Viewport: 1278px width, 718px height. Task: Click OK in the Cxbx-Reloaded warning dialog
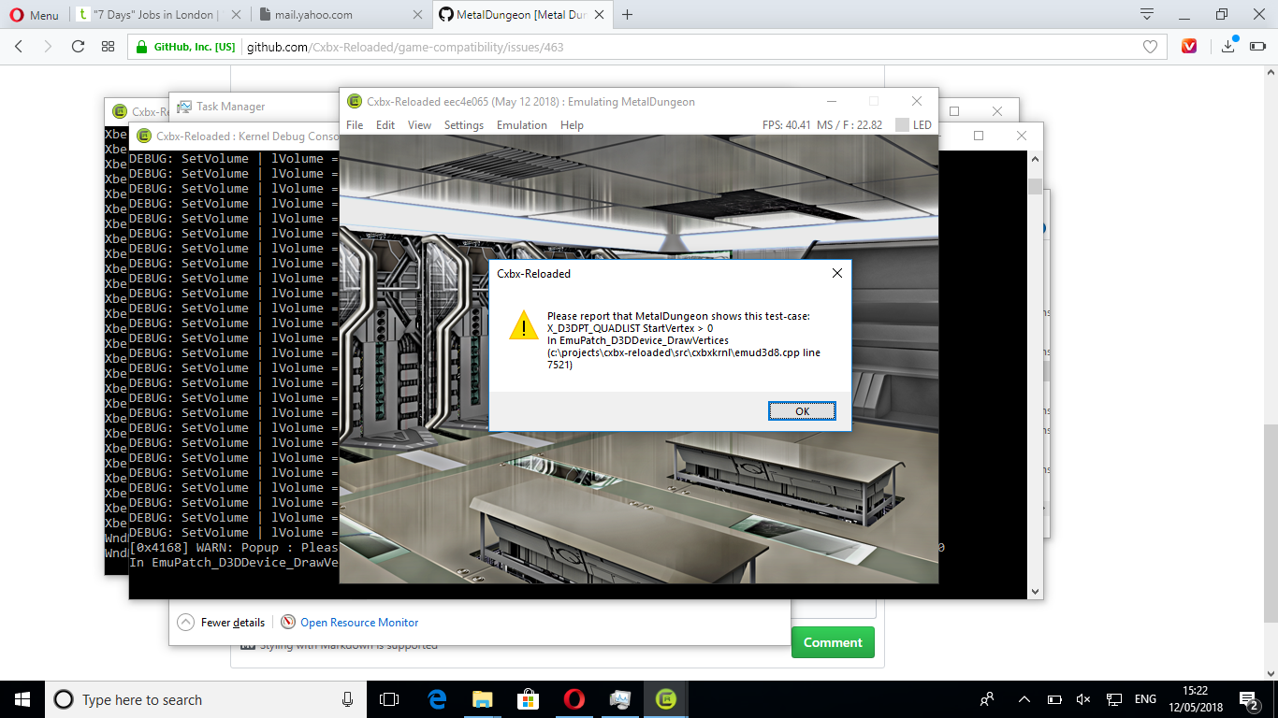802,411
